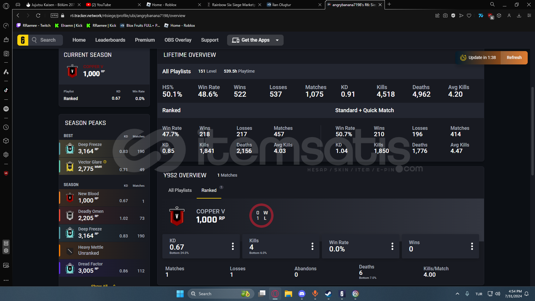Viewport: 535px width, 301px height.
Task: Select Deep Freeze row under Best peaks
Action: [x=104, y=148]
